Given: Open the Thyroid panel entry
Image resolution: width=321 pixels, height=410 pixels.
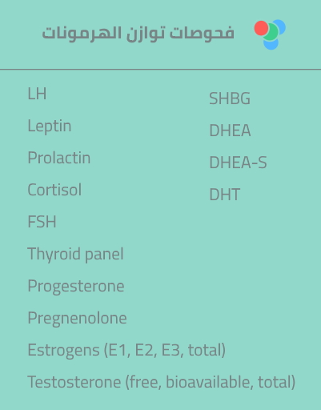Looking at the screenshot, I should coord(75,254).
